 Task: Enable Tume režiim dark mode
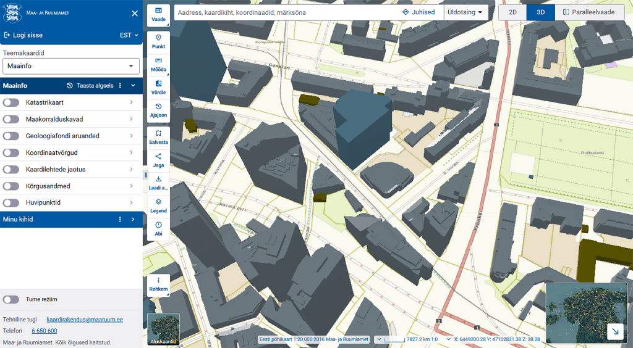click(x=11, y=299)
